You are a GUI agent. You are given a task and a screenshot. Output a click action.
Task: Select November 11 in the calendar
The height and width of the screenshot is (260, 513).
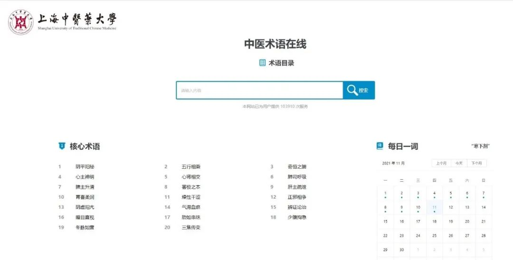(434, 207)
